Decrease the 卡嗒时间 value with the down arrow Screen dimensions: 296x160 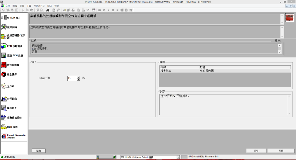(78, 79)
